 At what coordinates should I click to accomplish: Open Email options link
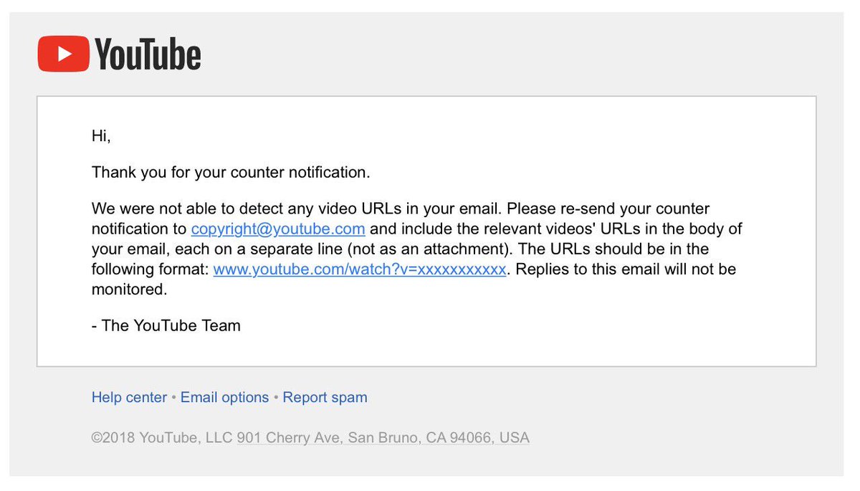pyautogui.click(x=224, y=397)
